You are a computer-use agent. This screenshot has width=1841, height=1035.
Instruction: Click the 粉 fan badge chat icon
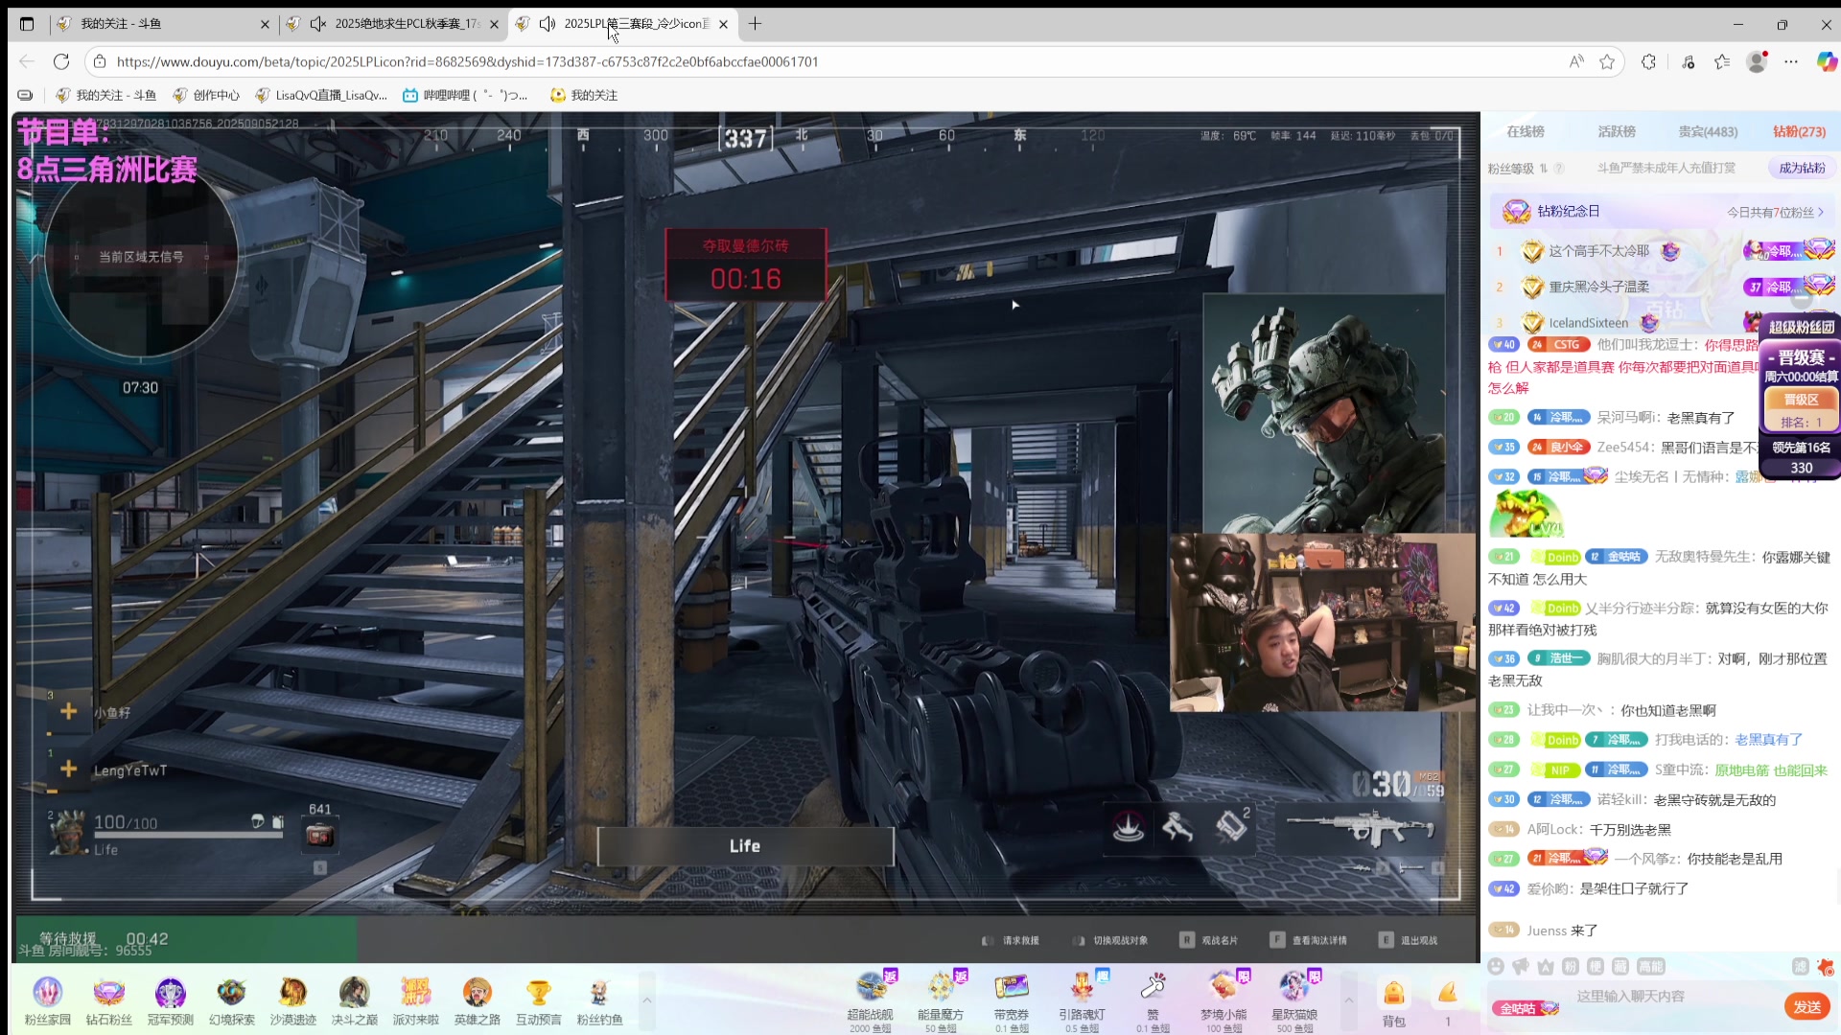point(1571,966)
